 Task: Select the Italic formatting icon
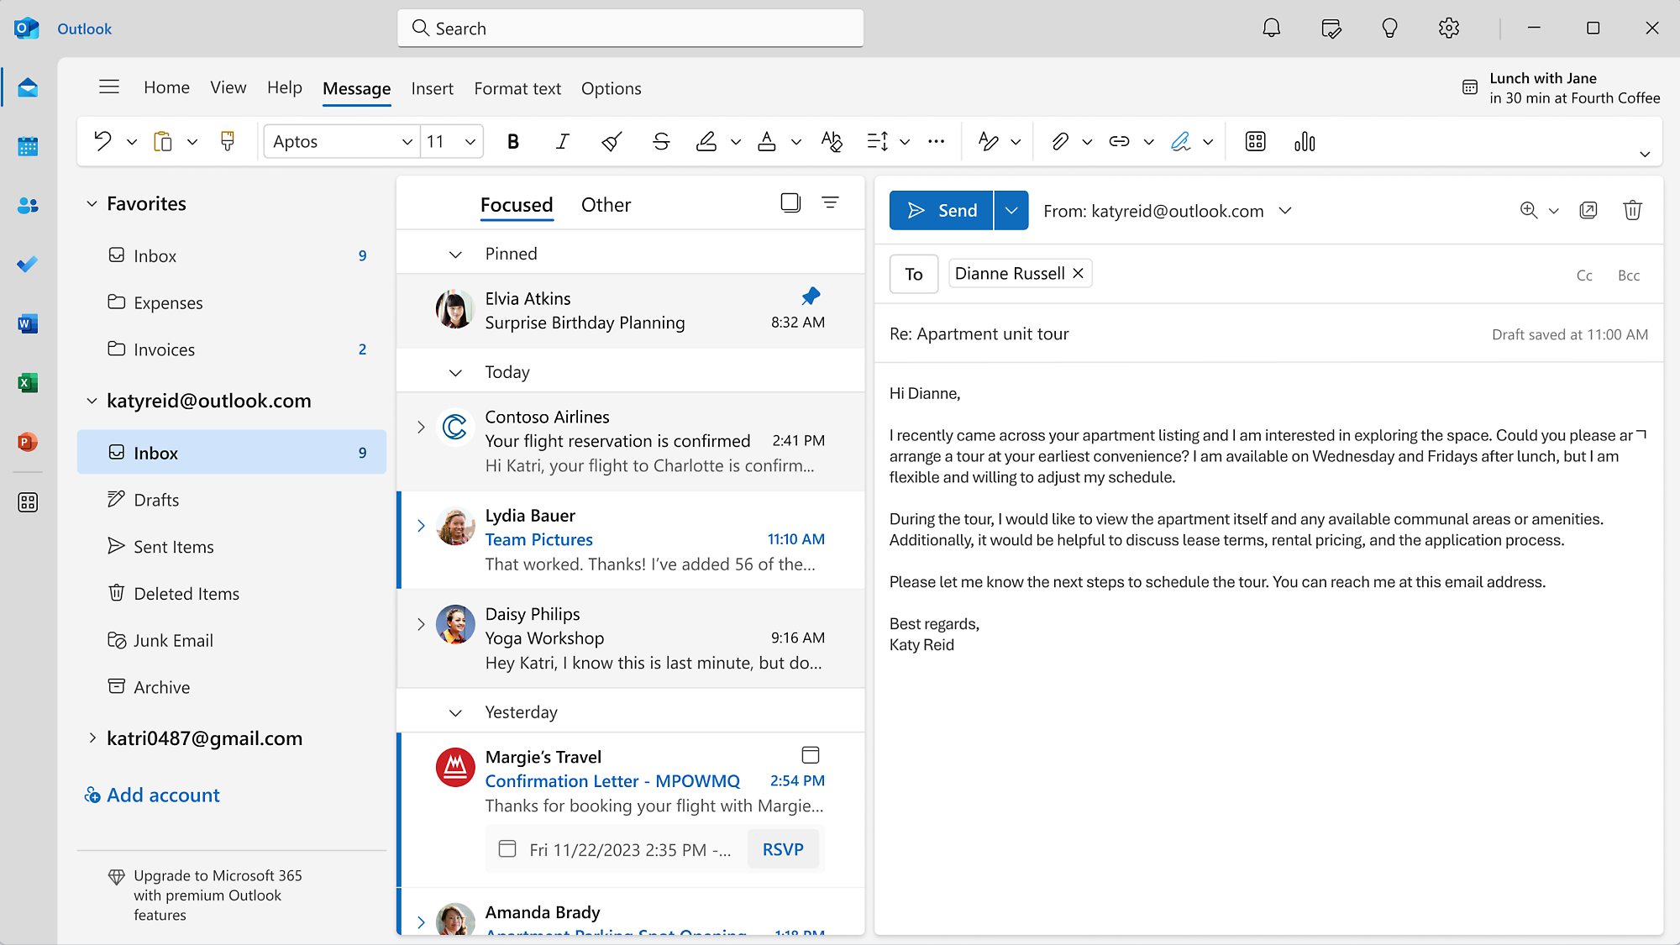coord(561,141)
